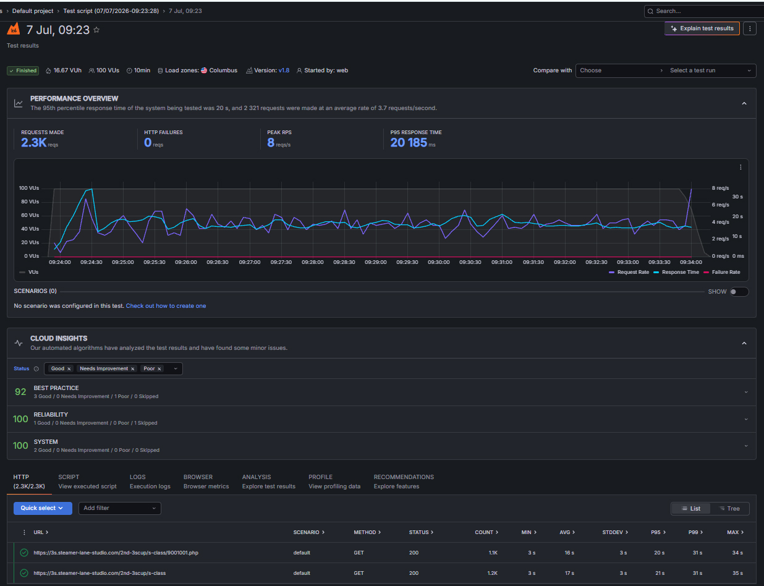This screenshot has height=586, width=764.
Task: Expand the Best Practice insights row
Action: [381, 392]
